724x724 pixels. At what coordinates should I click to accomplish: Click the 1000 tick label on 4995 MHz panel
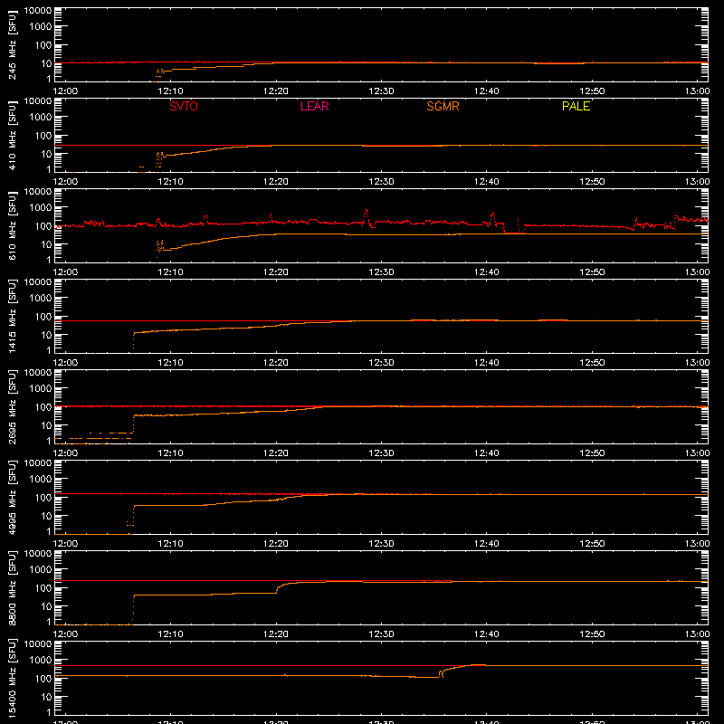[x=41, y=480]
